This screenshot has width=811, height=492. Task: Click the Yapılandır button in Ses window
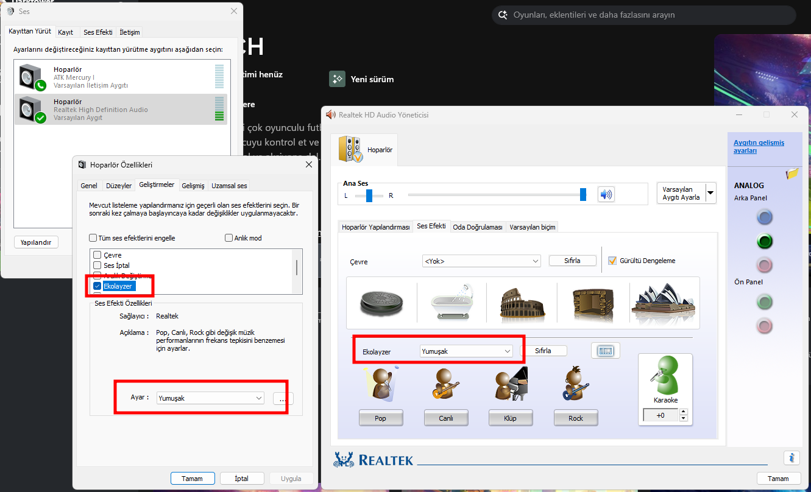coord(36,242)
